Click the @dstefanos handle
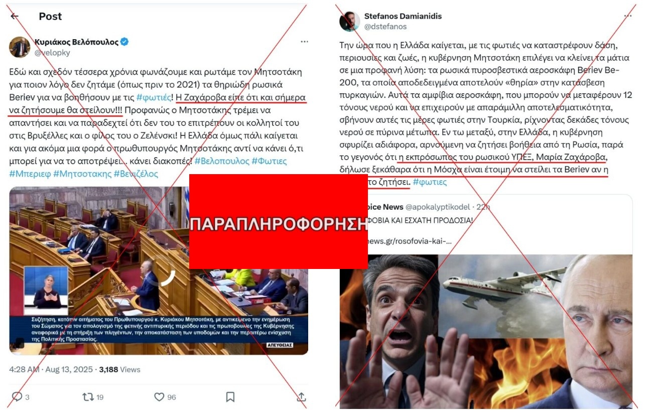The height and width of the screenshot is (417, 645). tap(385, 26)
